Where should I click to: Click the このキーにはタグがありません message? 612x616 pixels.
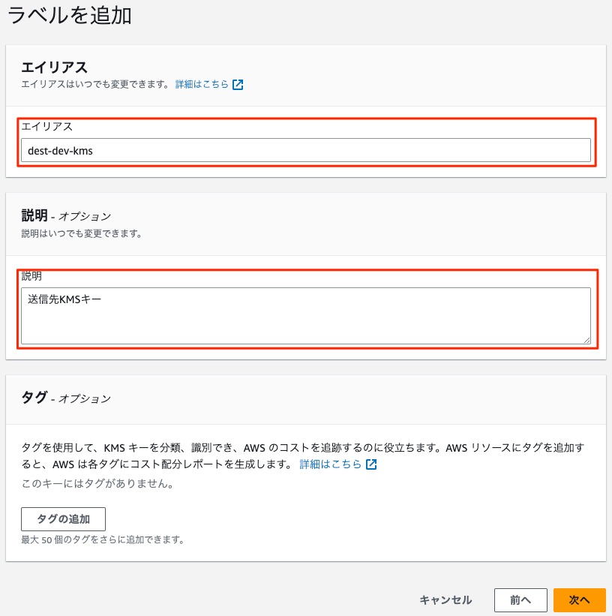pyautogui.click(x=97, y=483)
